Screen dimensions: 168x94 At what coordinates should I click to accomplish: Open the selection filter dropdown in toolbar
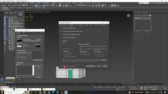(x=19, y=5)
